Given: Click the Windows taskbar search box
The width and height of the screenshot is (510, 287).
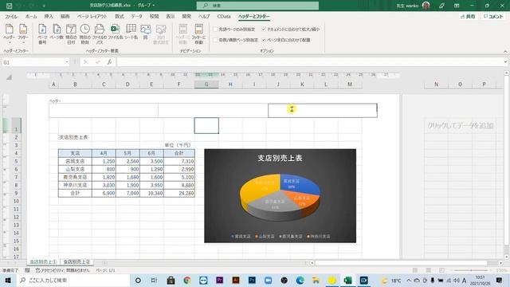Looking at the screenshot, I should coord(73,280).
